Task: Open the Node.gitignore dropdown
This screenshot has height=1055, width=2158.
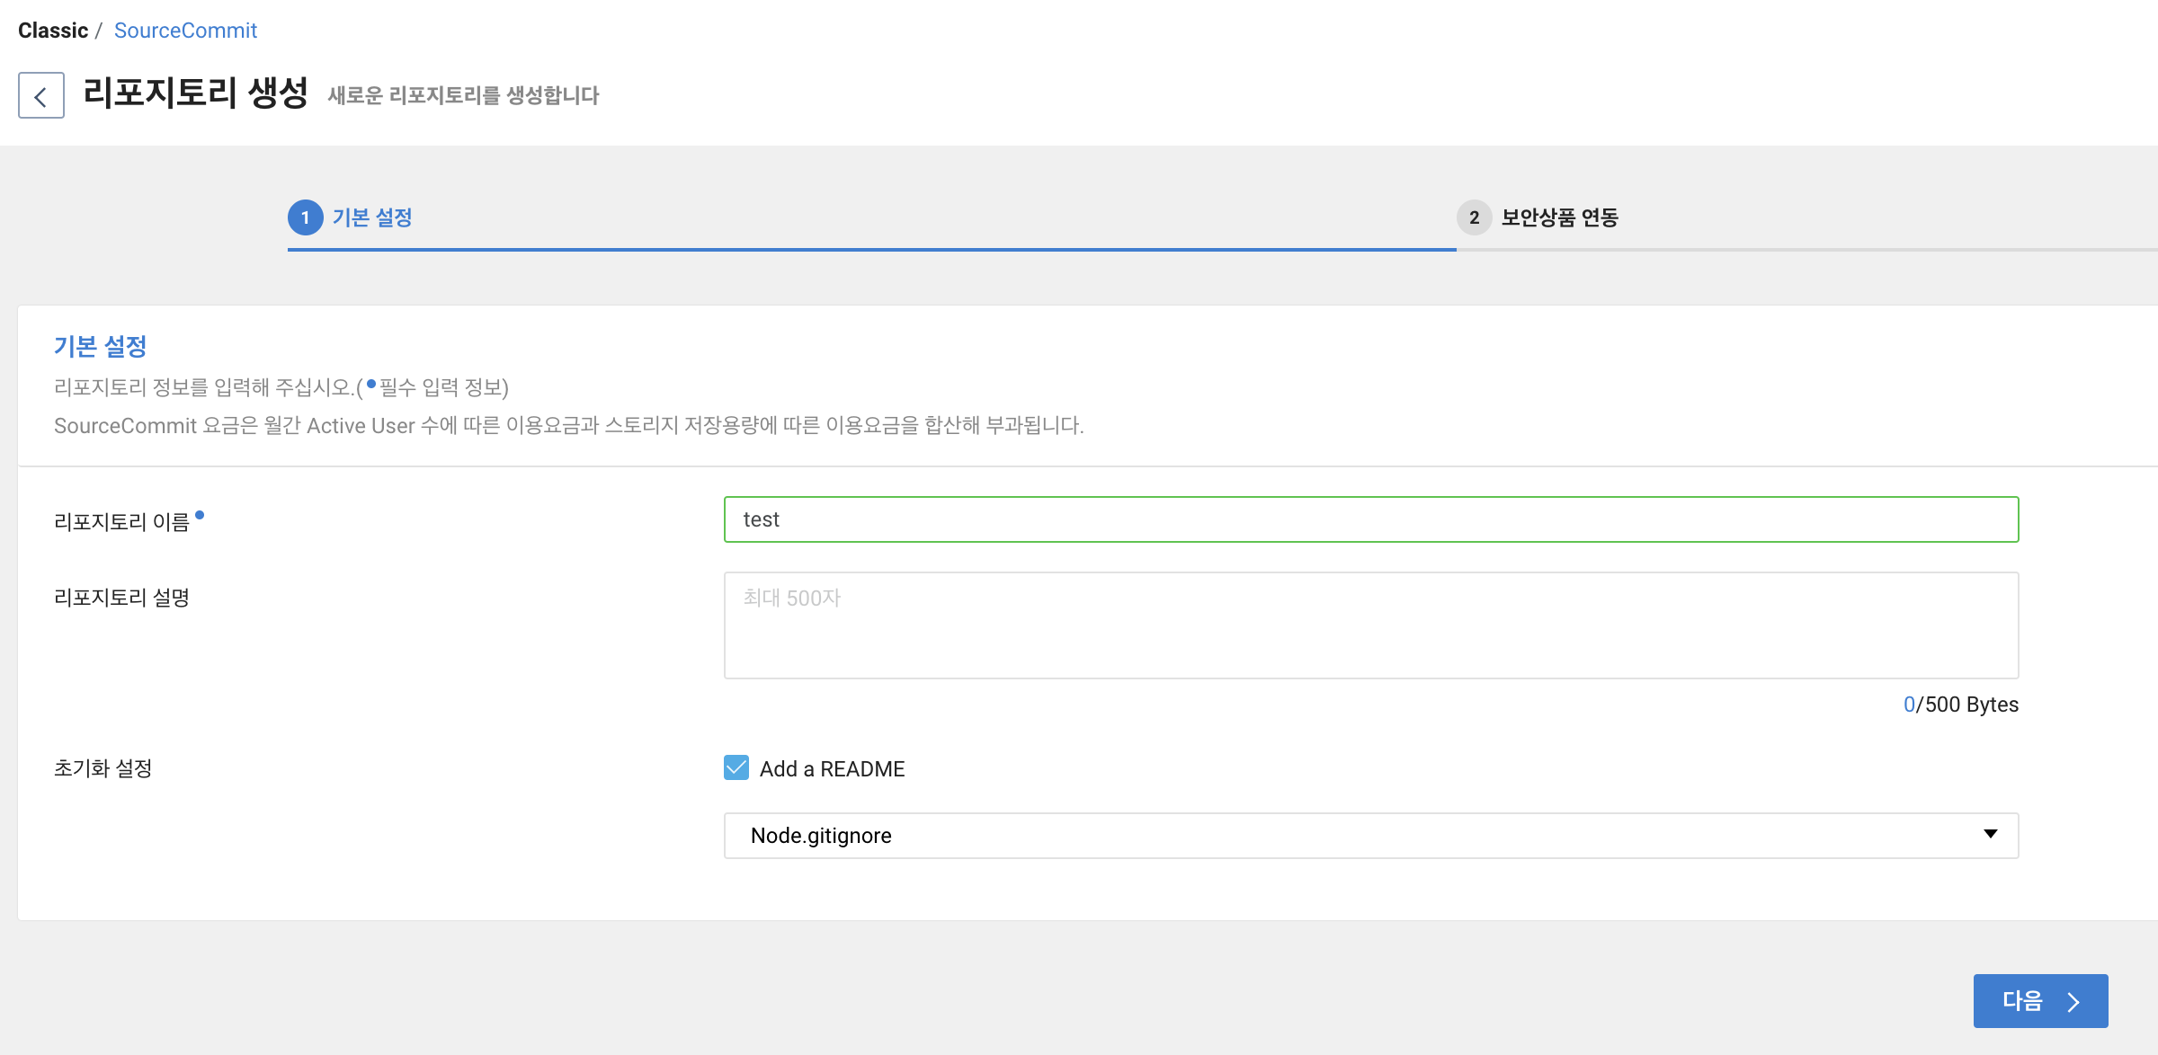Action: [x=1371, y=836]
